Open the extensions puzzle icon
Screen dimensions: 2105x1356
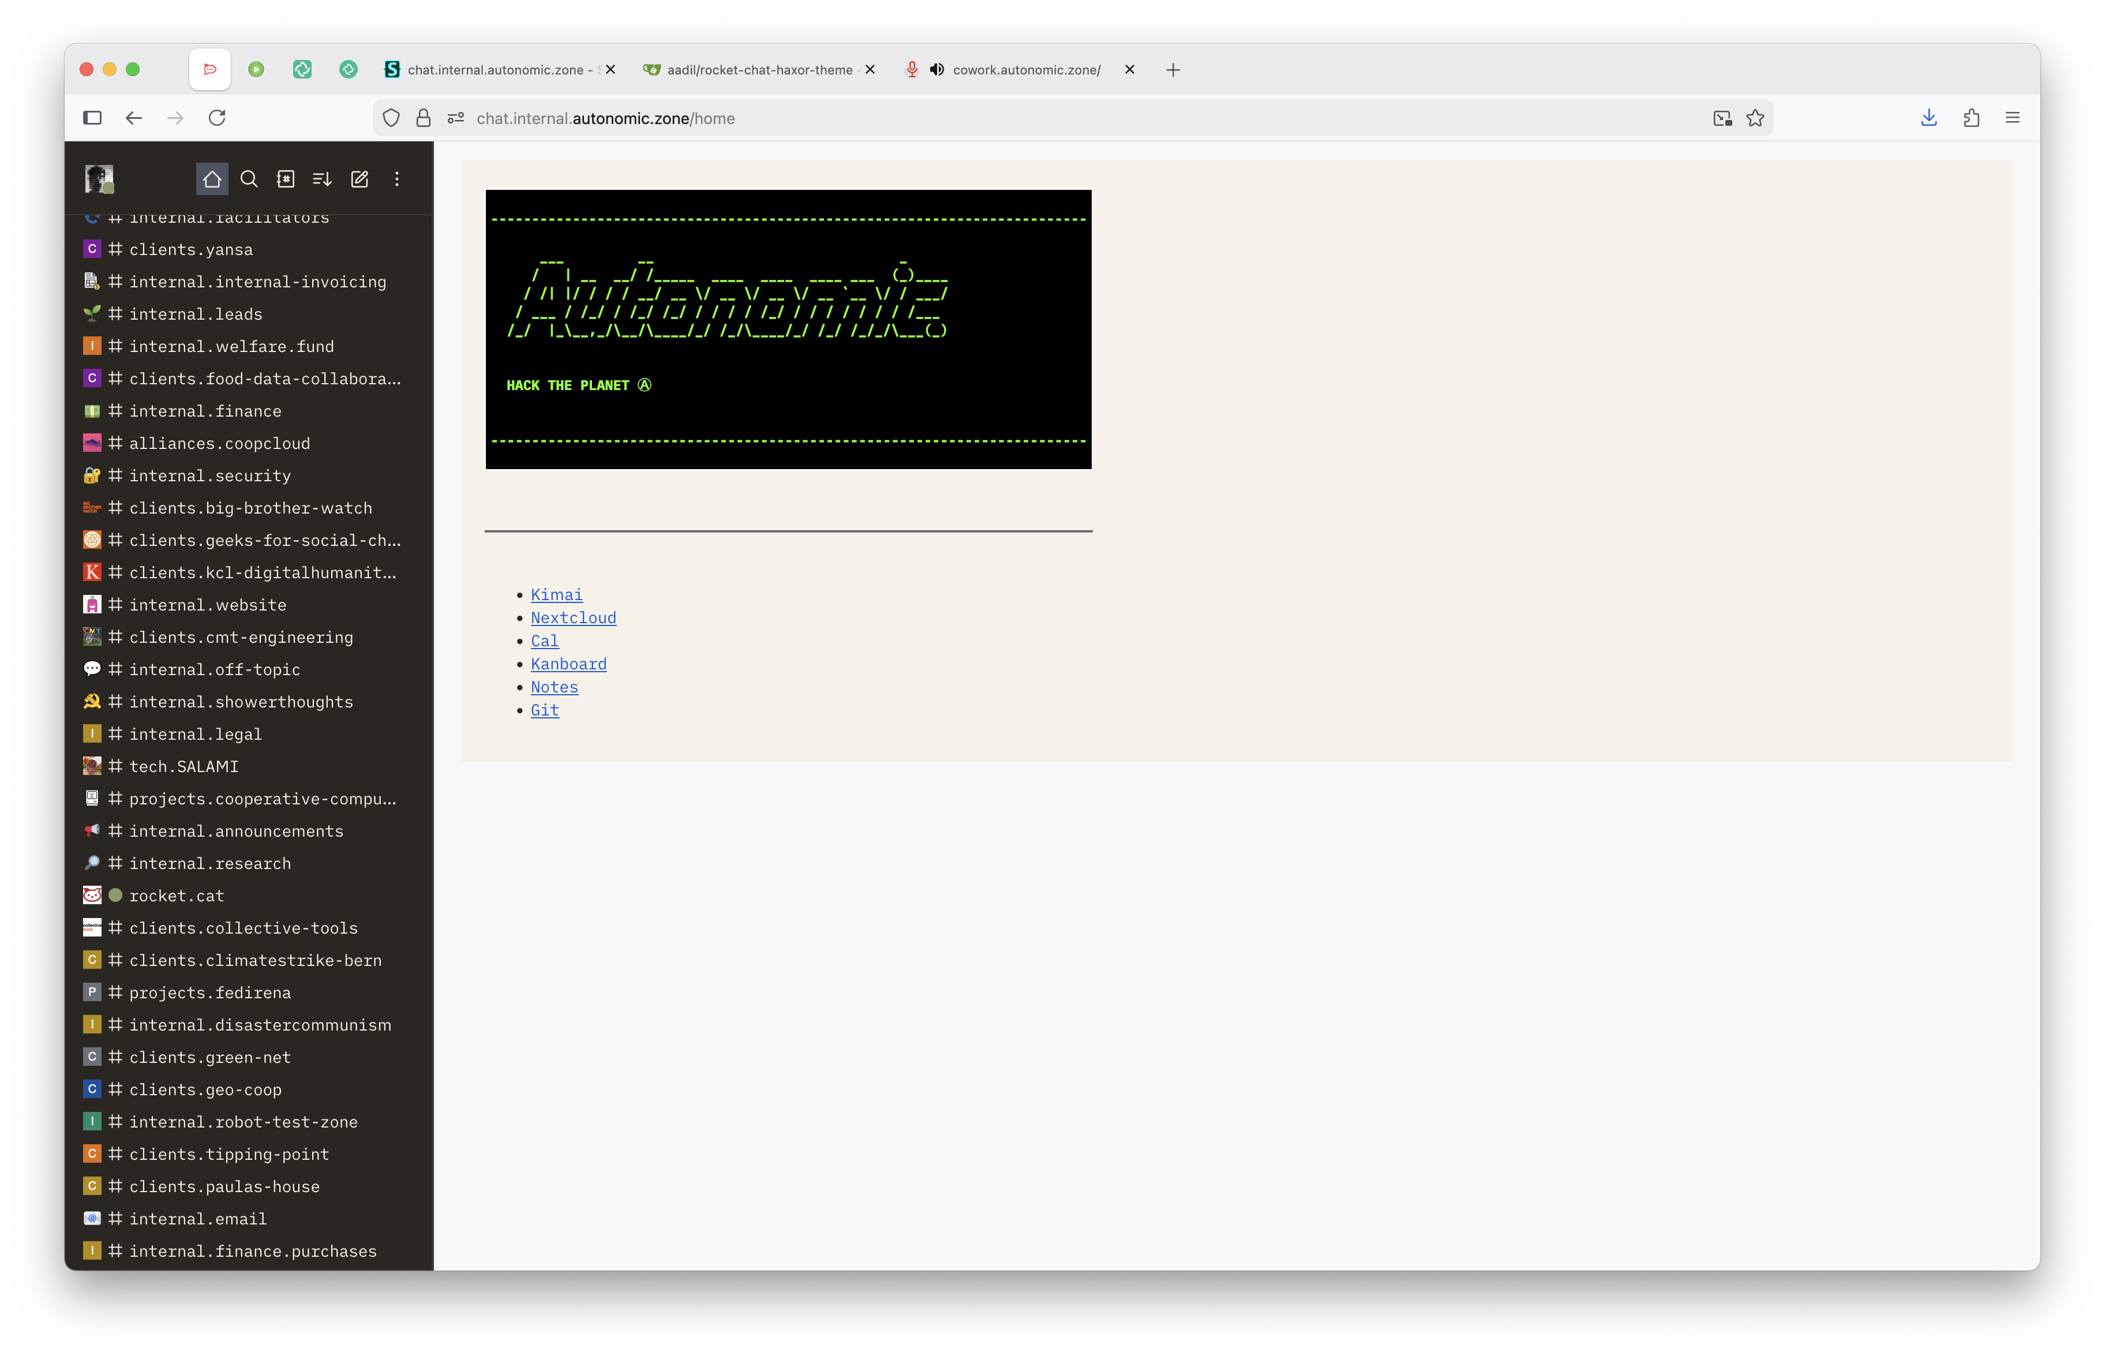point(1971,118)
